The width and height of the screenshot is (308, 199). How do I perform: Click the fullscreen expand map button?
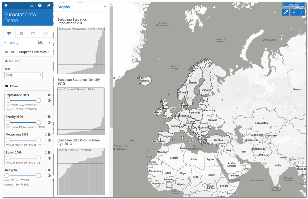(286, 12)
